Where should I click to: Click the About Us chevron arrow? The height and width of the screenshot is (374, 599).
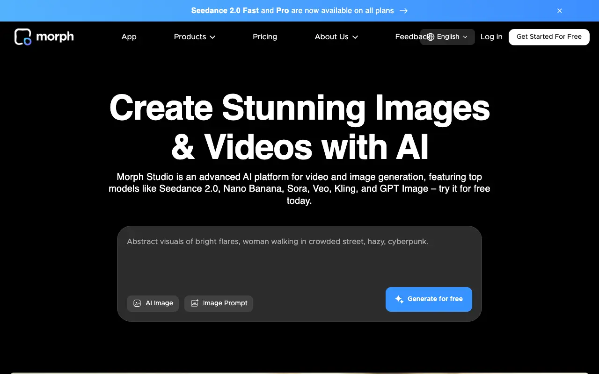pos(355,37)
